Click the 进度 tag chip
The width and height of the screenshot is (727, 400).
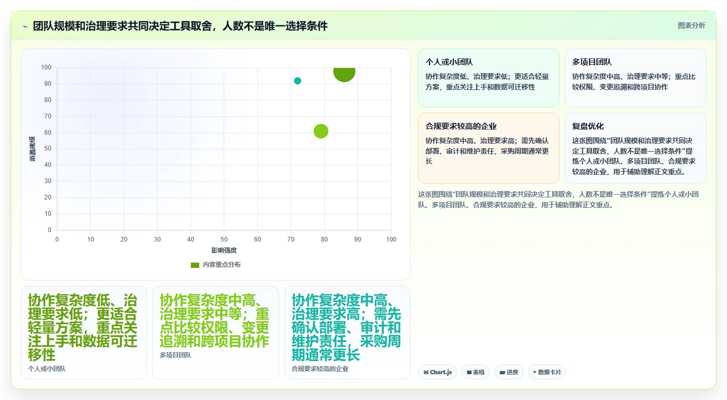click(x=509, y=372)
